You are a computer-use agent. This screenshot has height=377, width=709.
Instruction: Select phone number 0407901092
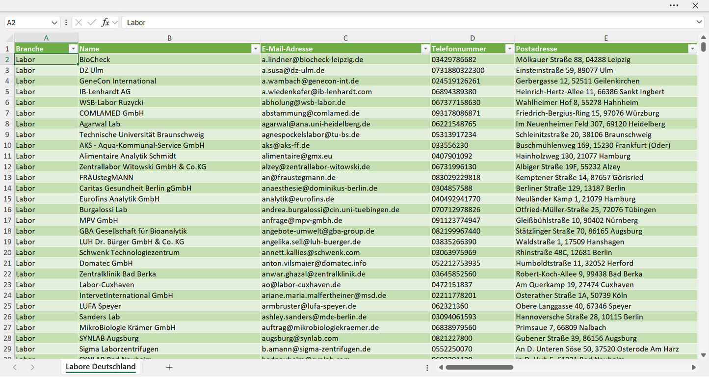pos(473,156)
